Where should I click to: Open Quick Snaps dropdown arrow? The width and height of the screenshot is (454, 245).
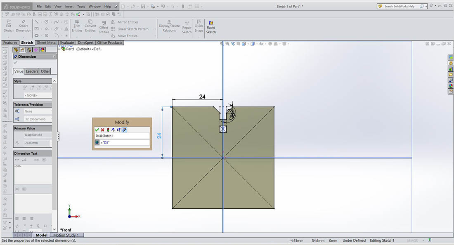199,37
